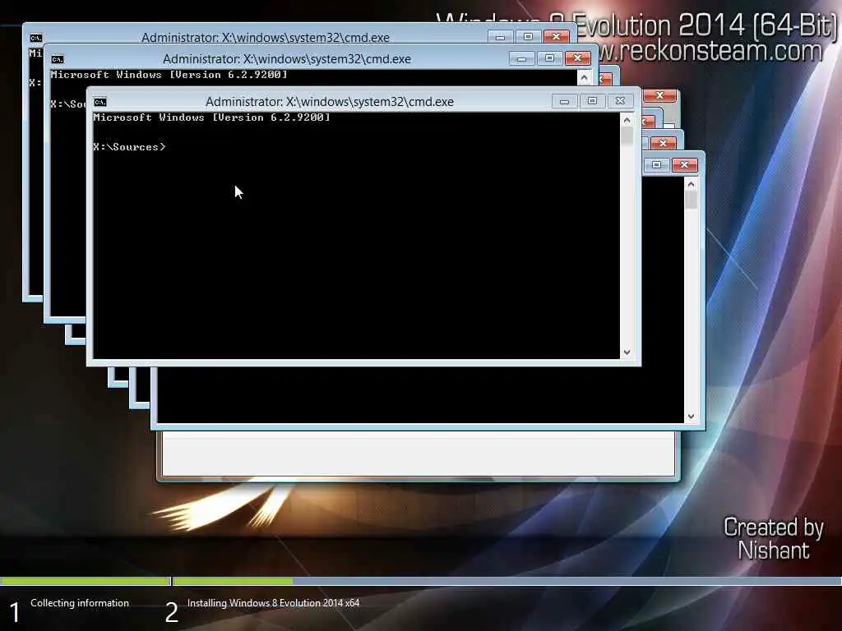Minimize the frontmost cmd.exe window

(564, 101)
